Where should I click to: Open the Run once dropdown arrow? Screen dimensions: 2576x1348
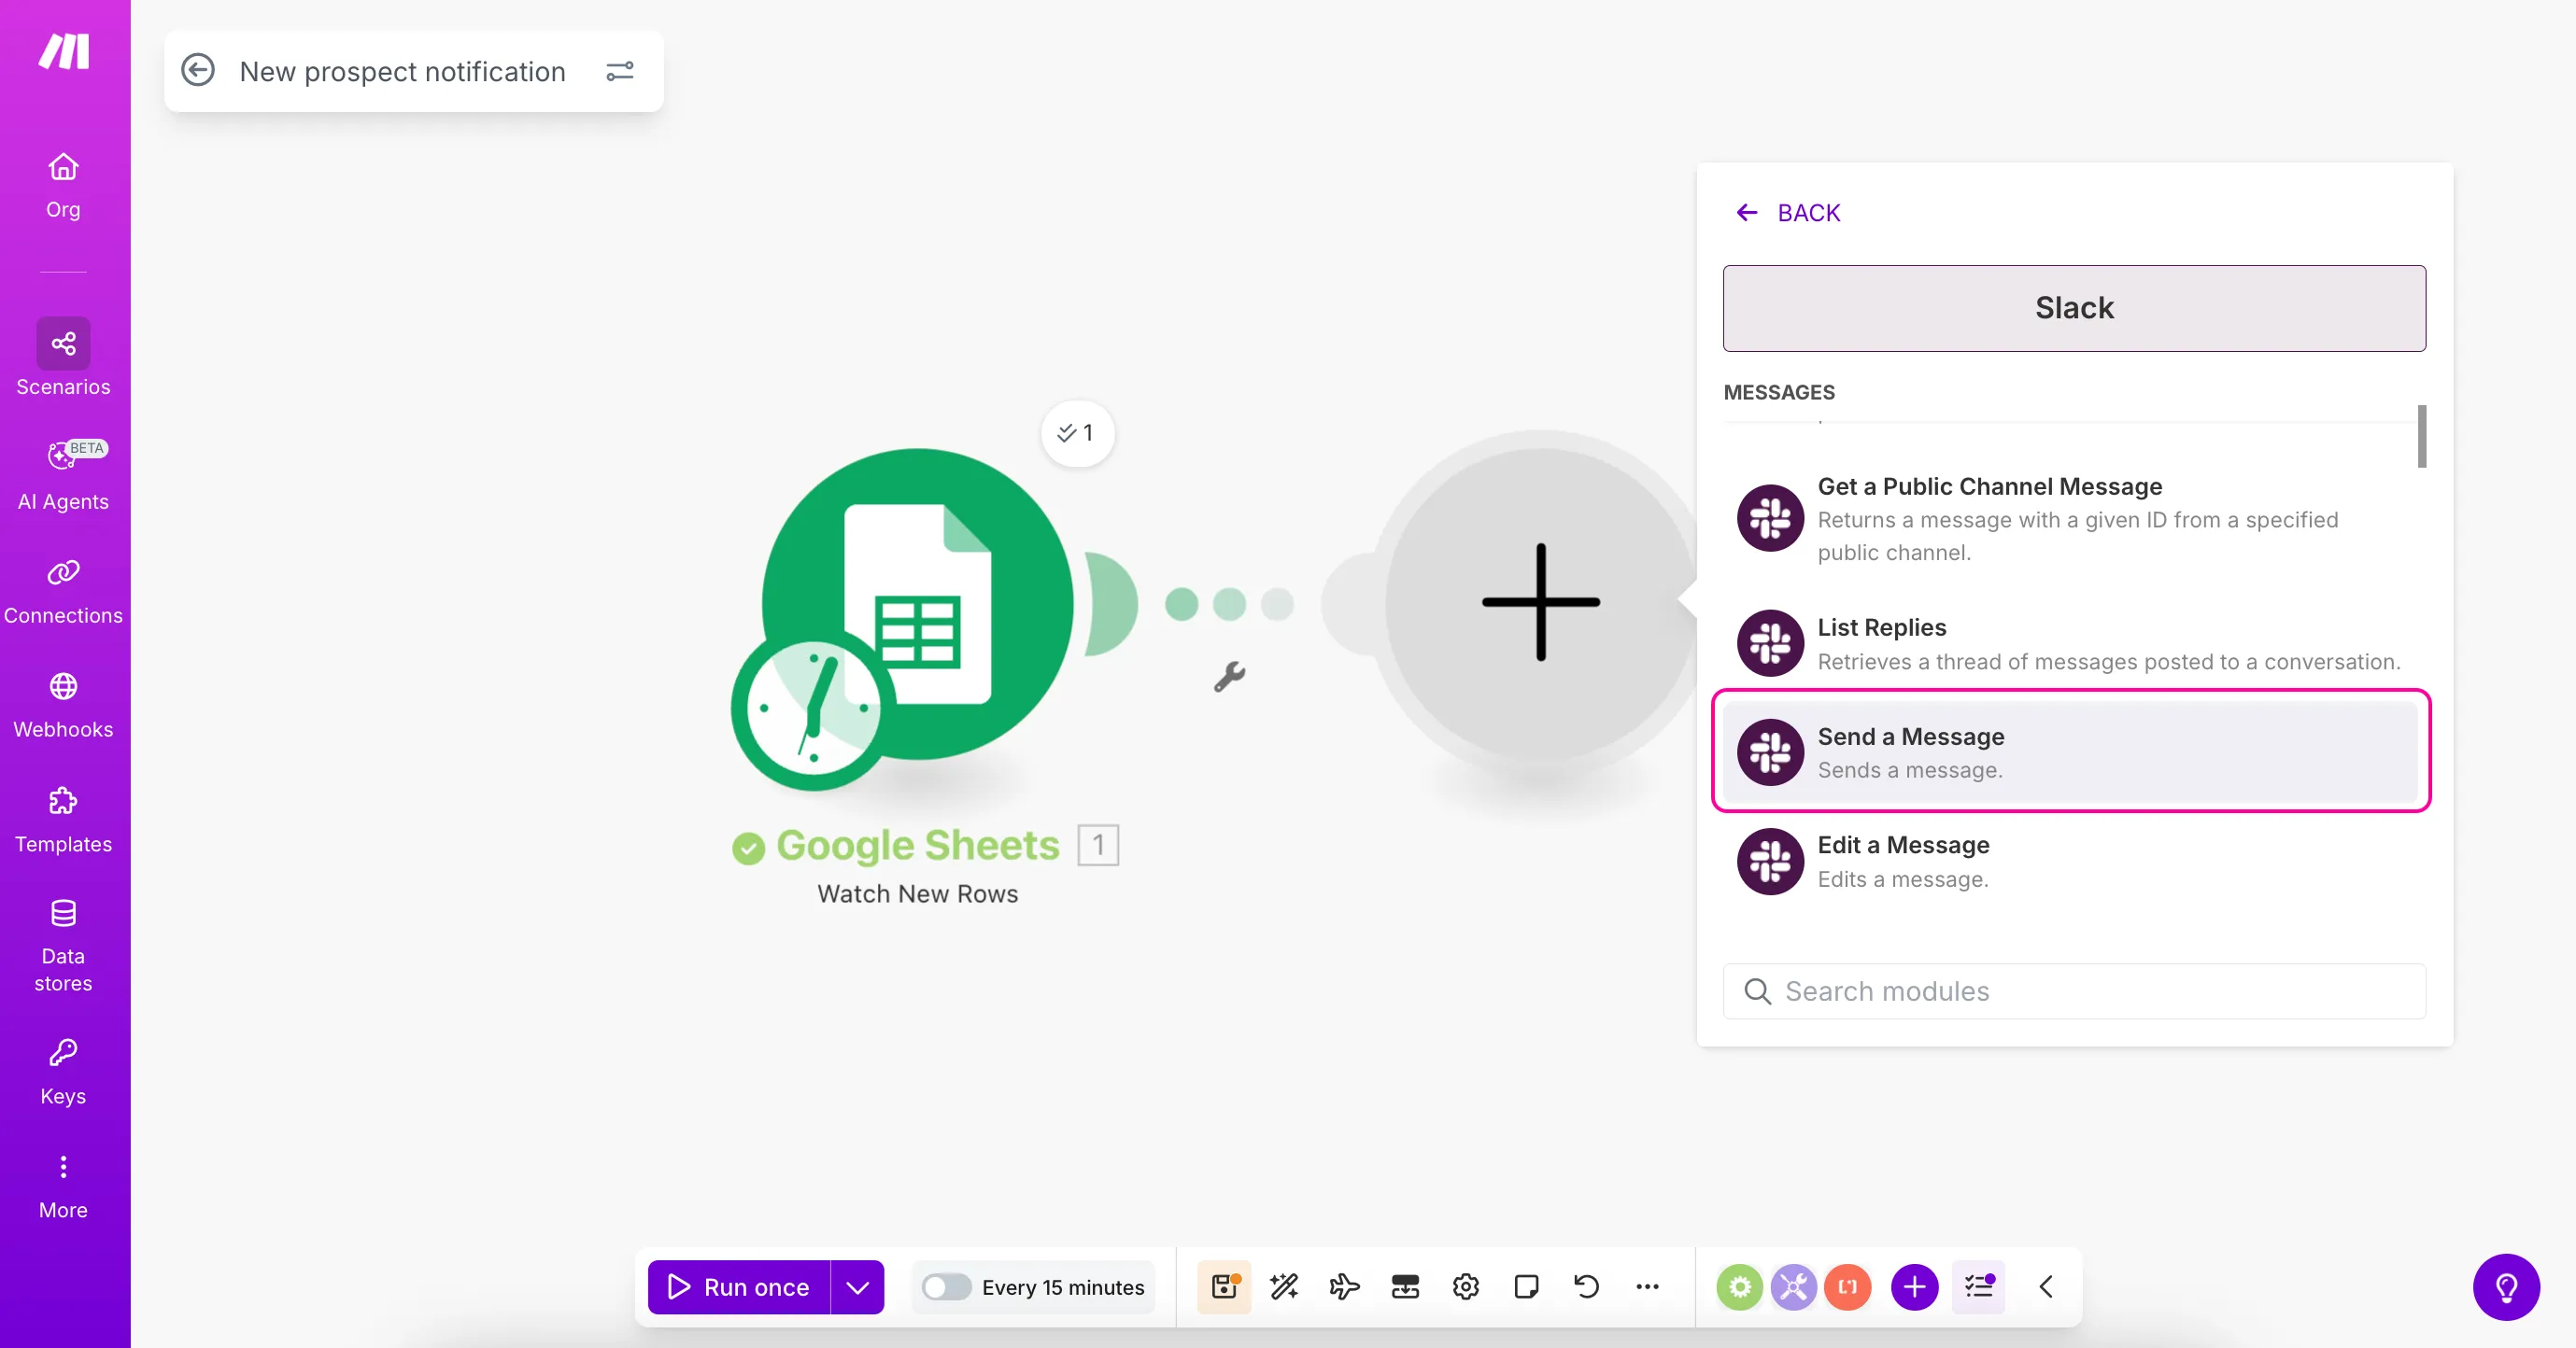(858, 1287)
